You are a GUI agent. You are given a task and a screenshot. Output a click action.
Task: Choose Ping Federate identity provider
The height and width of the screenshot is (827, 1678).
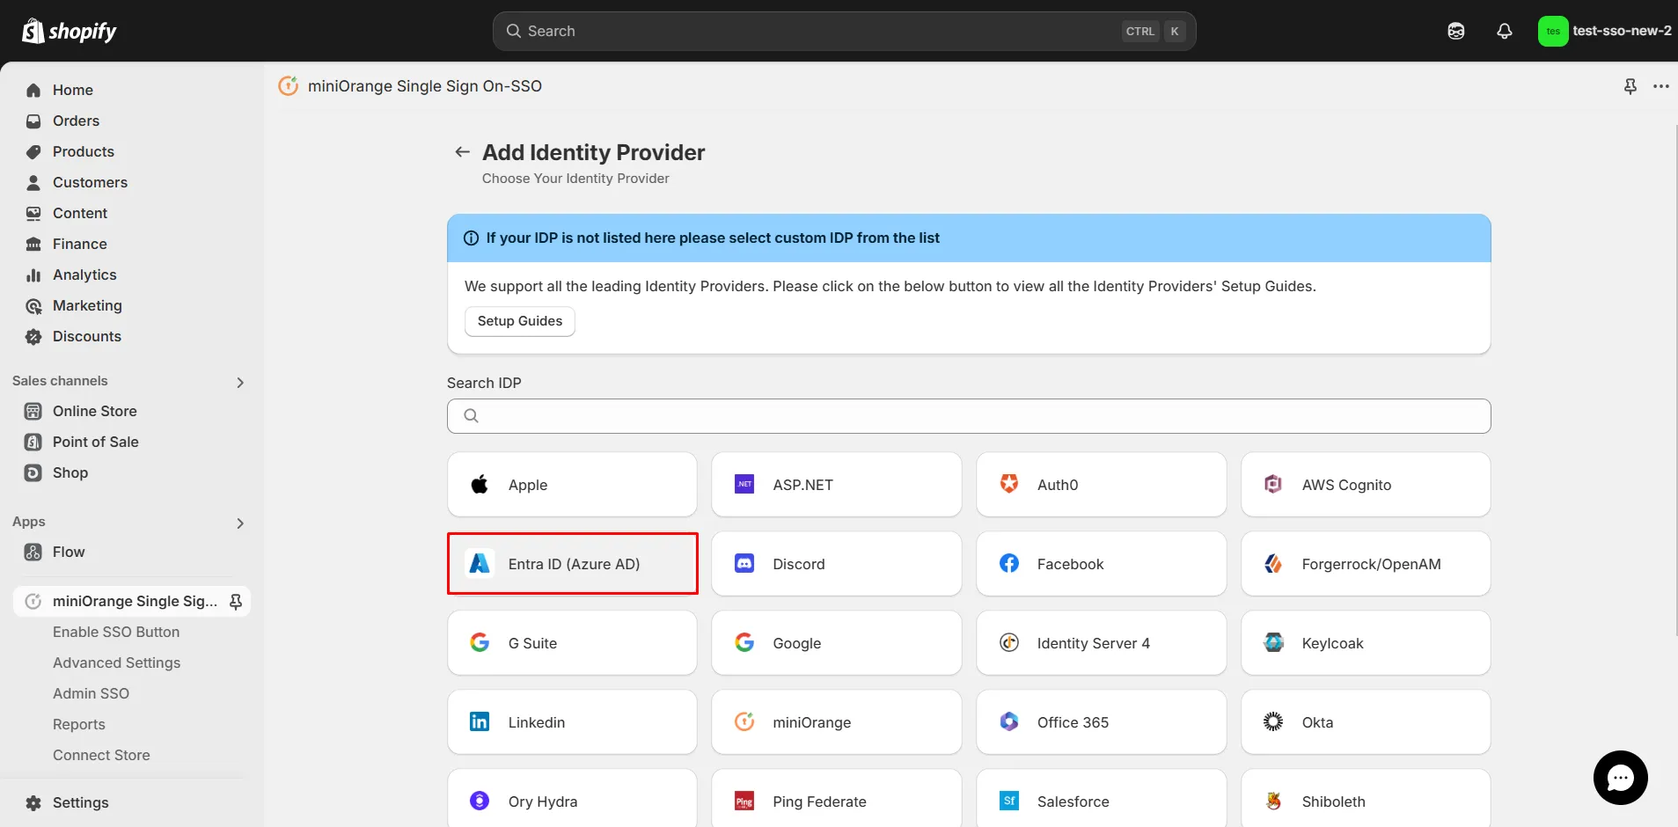836,799
